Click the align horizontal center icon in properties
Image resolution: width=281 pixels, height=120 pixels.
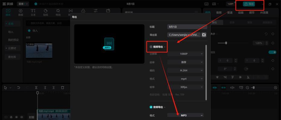(217, 77)
